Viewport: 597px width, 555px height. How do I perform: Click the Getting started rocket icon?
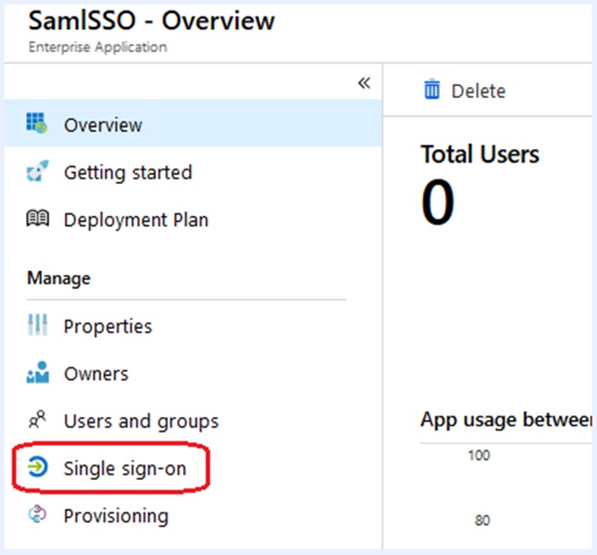(38, 172)
